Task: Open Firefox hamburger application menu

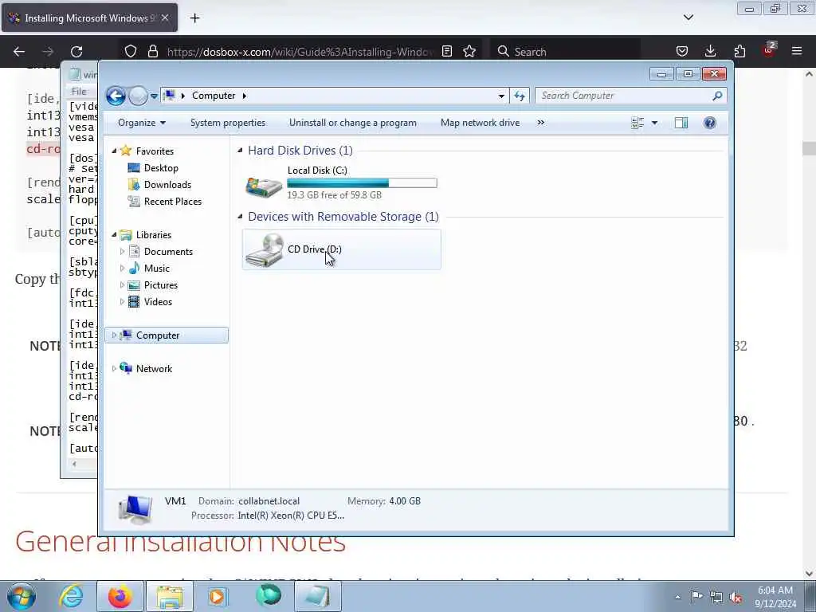Action: pyautogui.click(x=797, y=52)
